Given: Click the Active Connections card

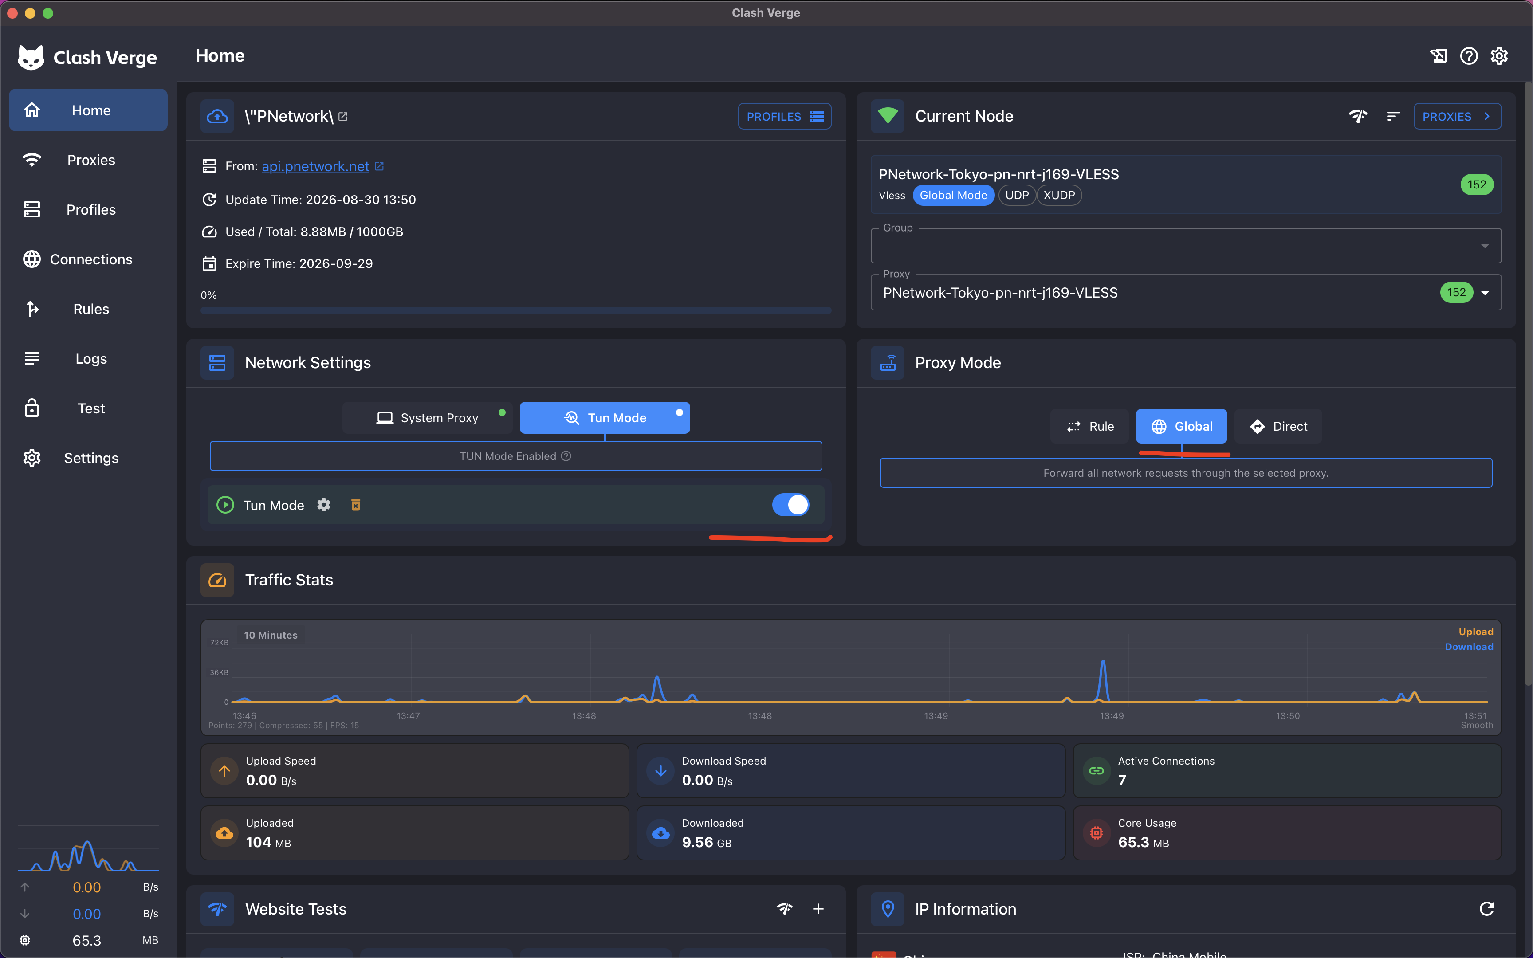Looking at the screenshot, I should click(1287, 771).
